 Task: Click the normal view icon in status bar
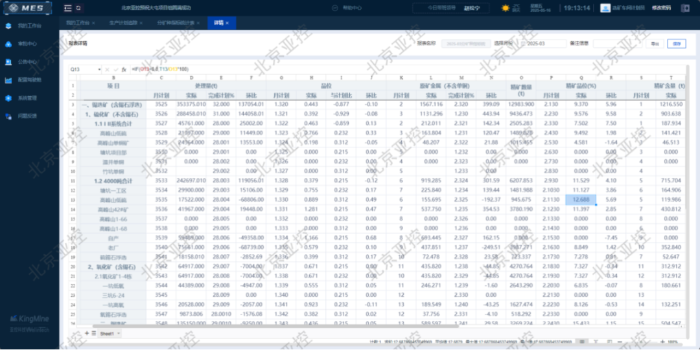582,342
